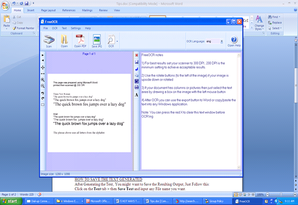This screenshot has height=205, width=298.
Task: Click the scanned page image preview
Action: [x=89, y=113]
